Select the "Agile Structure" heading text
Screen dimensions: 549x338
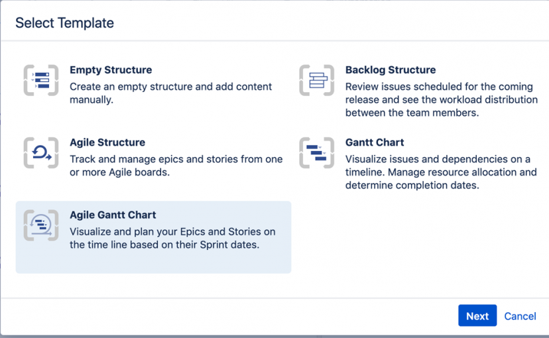pos(107,142)
